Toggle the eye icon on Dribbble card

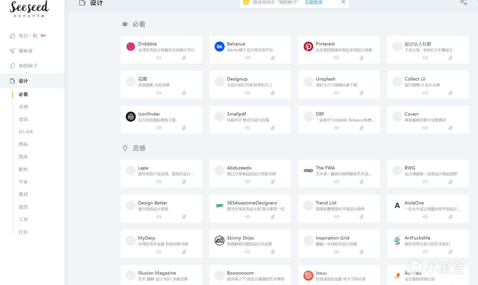tap(159, 58)
